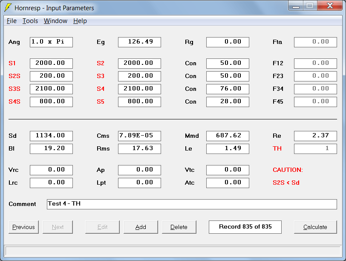Click the Con field showing 28.00
This screenshot has height=261, width=346.
(228, 102)
